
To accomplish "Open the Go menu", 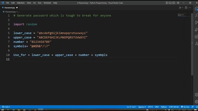I will tap(34, 3).
